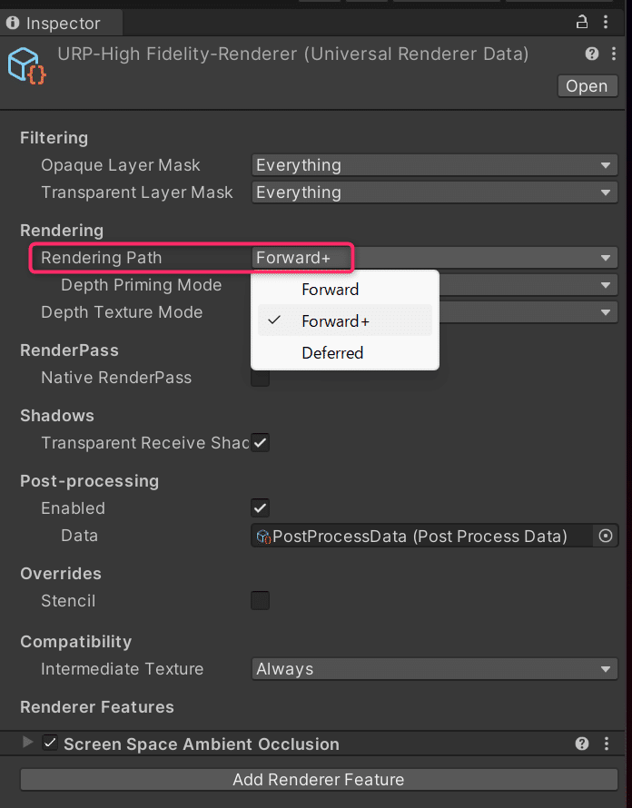
Task: Click the Open button to edit the renderer
Action: click(587, 85)
